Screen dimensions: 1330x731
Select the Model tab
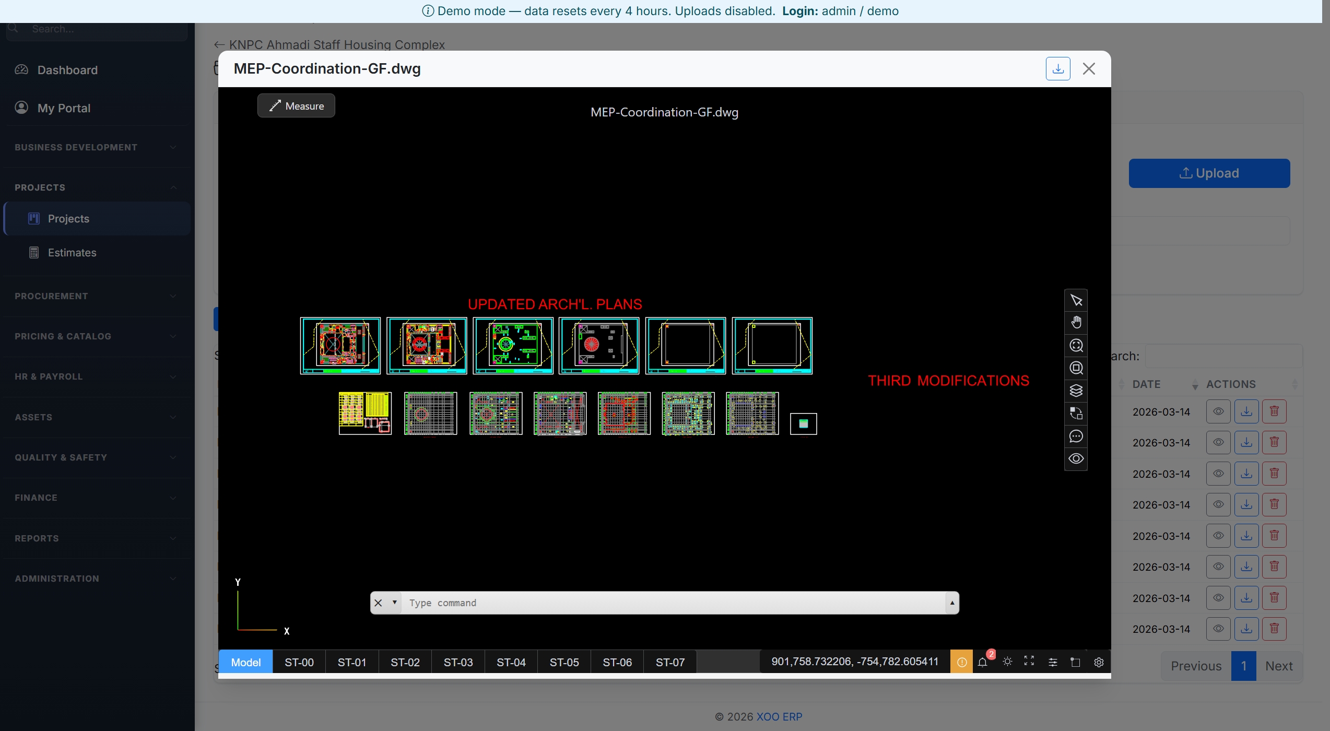point(245,662)
